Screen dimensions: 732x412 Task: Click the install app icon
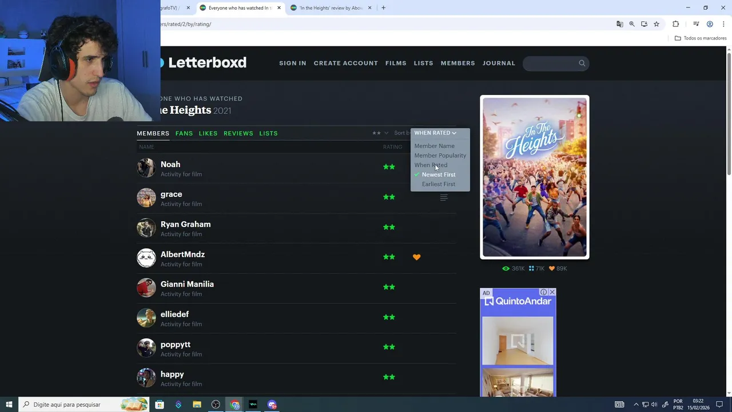coord(644,24)
